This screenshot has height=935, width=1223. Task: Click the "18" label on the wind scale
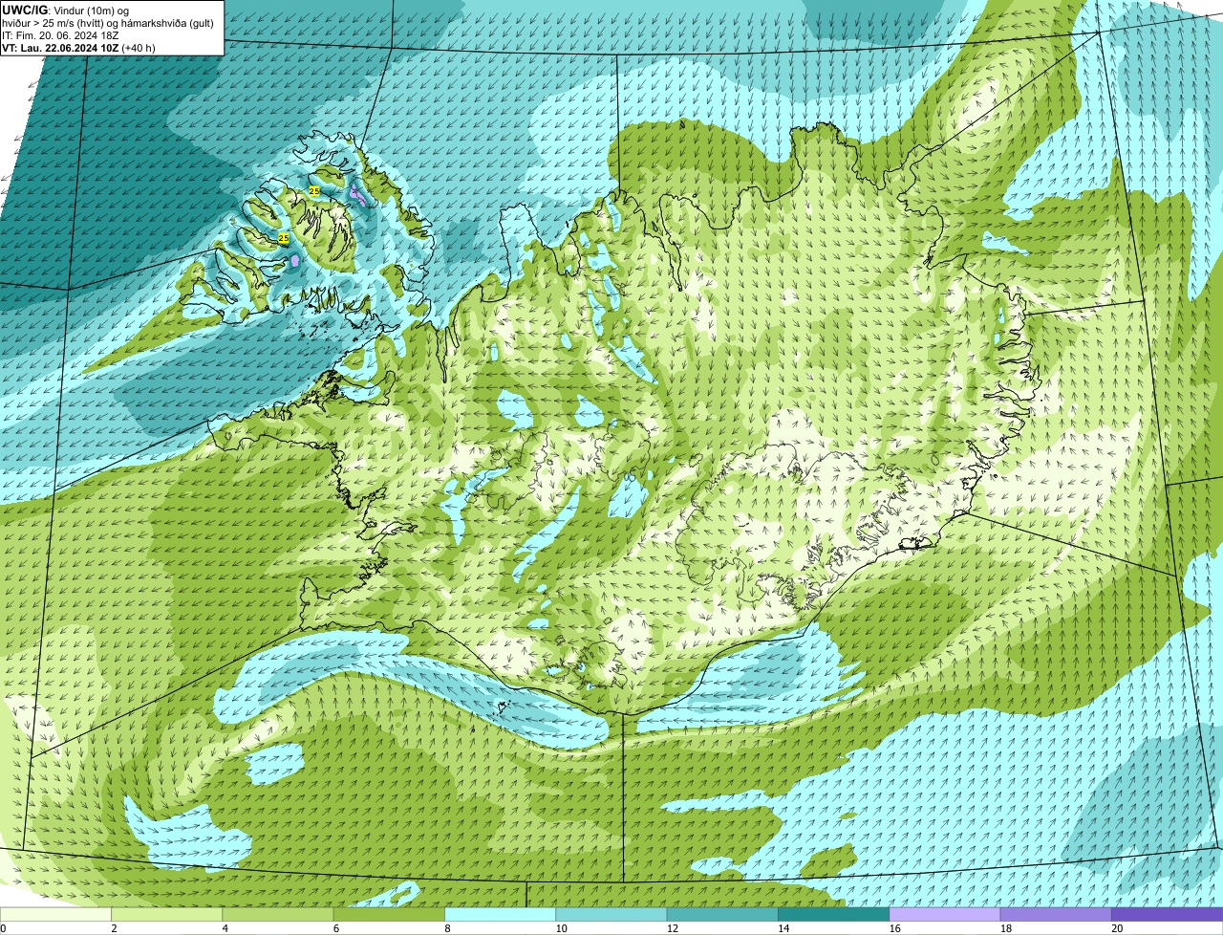point(1006,928)
